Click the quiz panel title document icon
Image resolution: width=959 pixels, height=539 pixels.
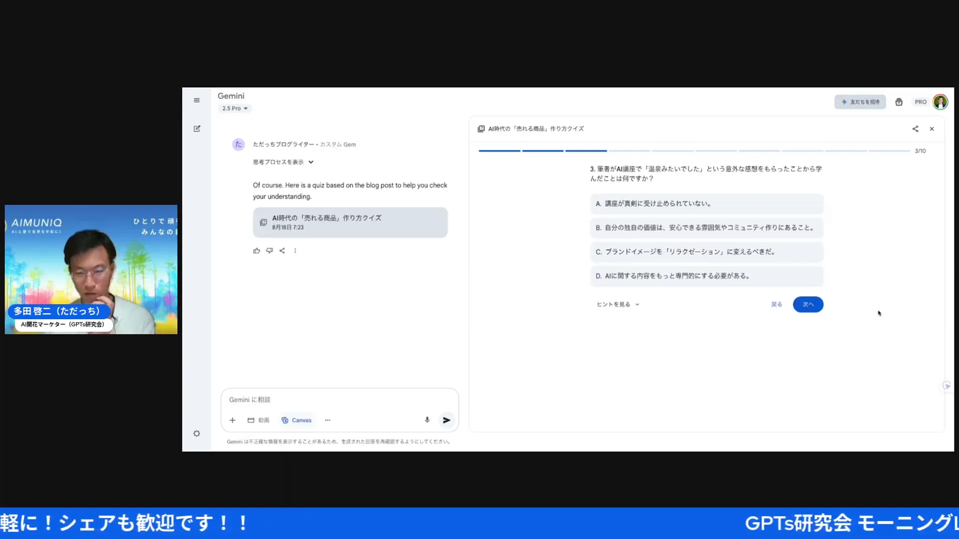point(481,129)
